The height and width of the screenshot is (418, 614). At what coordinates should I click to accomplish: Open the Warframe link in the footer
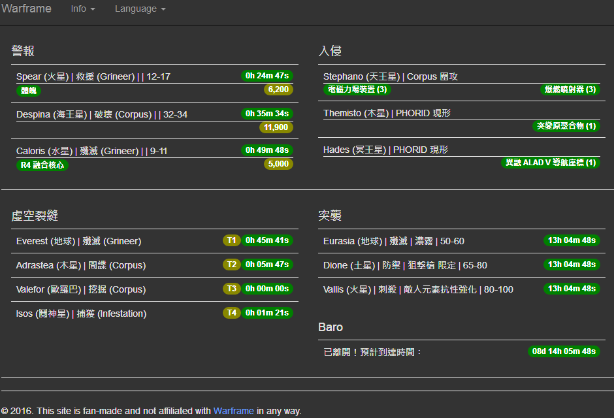point(233,411)
